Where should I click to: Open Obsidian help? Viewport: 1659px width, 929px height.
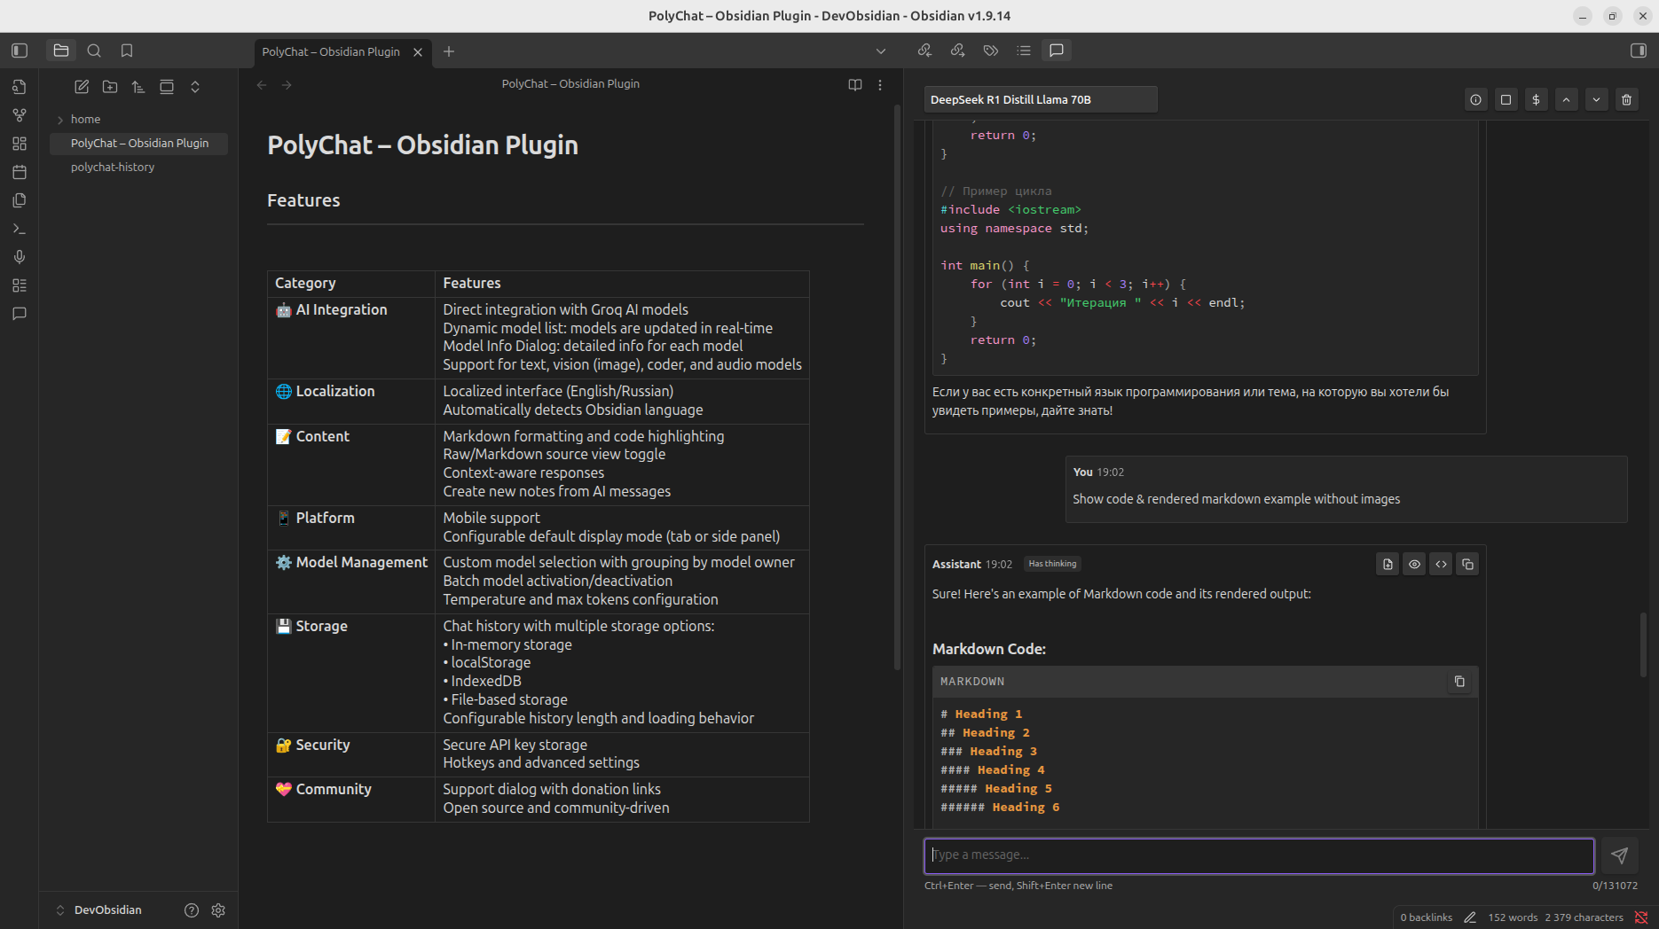[192, 910]
